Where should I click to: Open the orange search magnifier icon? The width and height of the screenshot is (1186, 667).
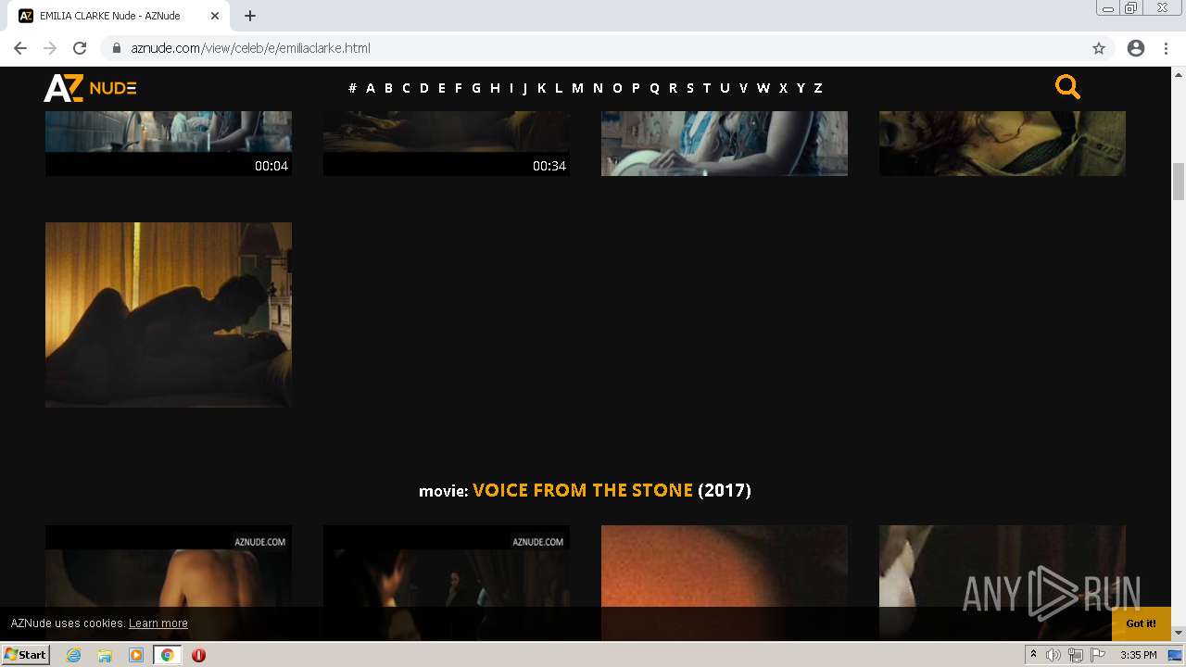pyautogui.click(x=1067, y=87)
